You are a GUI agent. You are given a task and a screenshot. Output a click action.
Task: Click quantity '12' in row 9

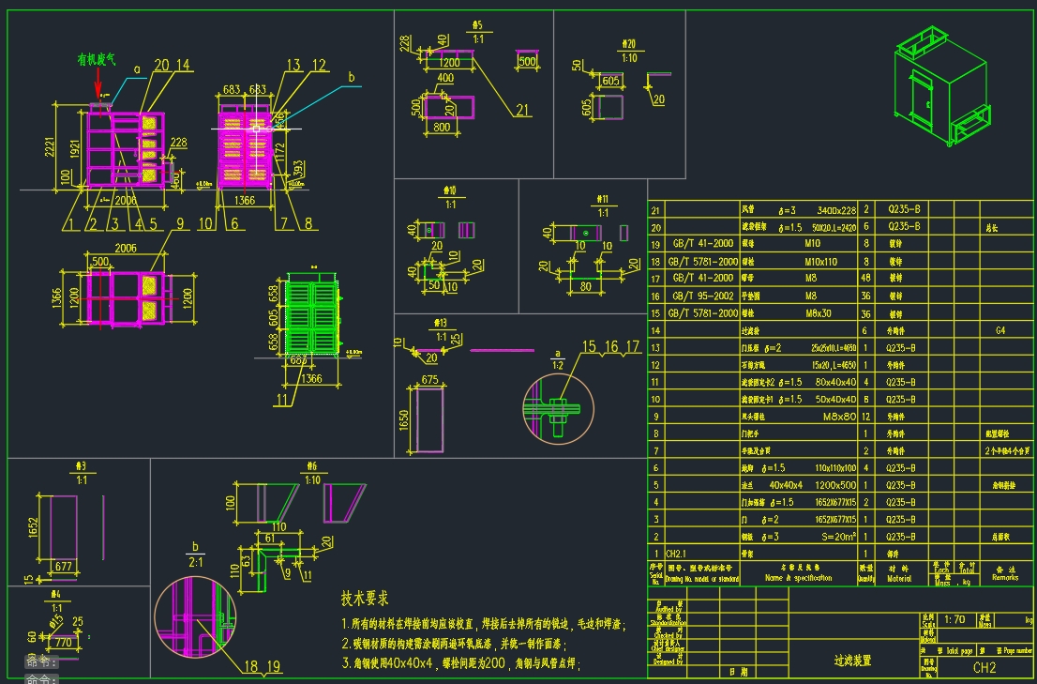[865, 417]
